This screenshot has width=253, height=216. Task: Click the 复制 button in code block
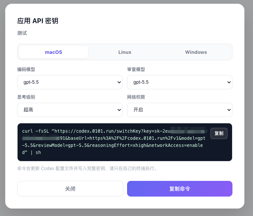pos(219,133)
